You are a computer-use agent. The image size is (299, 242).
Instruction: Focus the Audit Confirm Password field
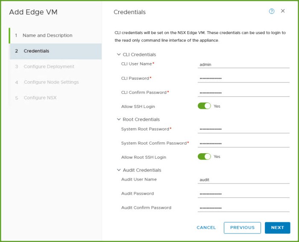tap(243, 208)
